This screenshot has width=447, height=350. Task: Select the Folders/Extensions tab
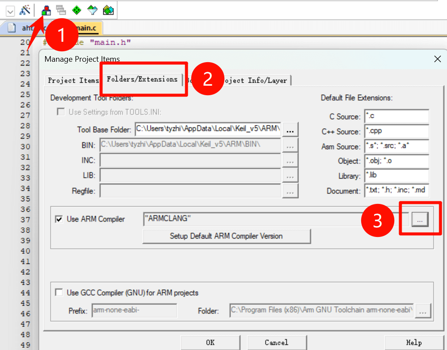click(x=142, y=79)
